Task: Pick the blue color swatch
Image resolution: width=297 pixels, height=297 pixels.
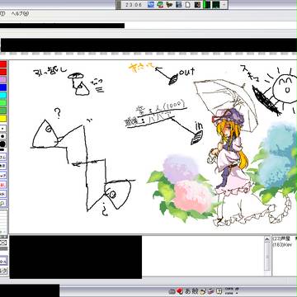Action: [2, 87]
